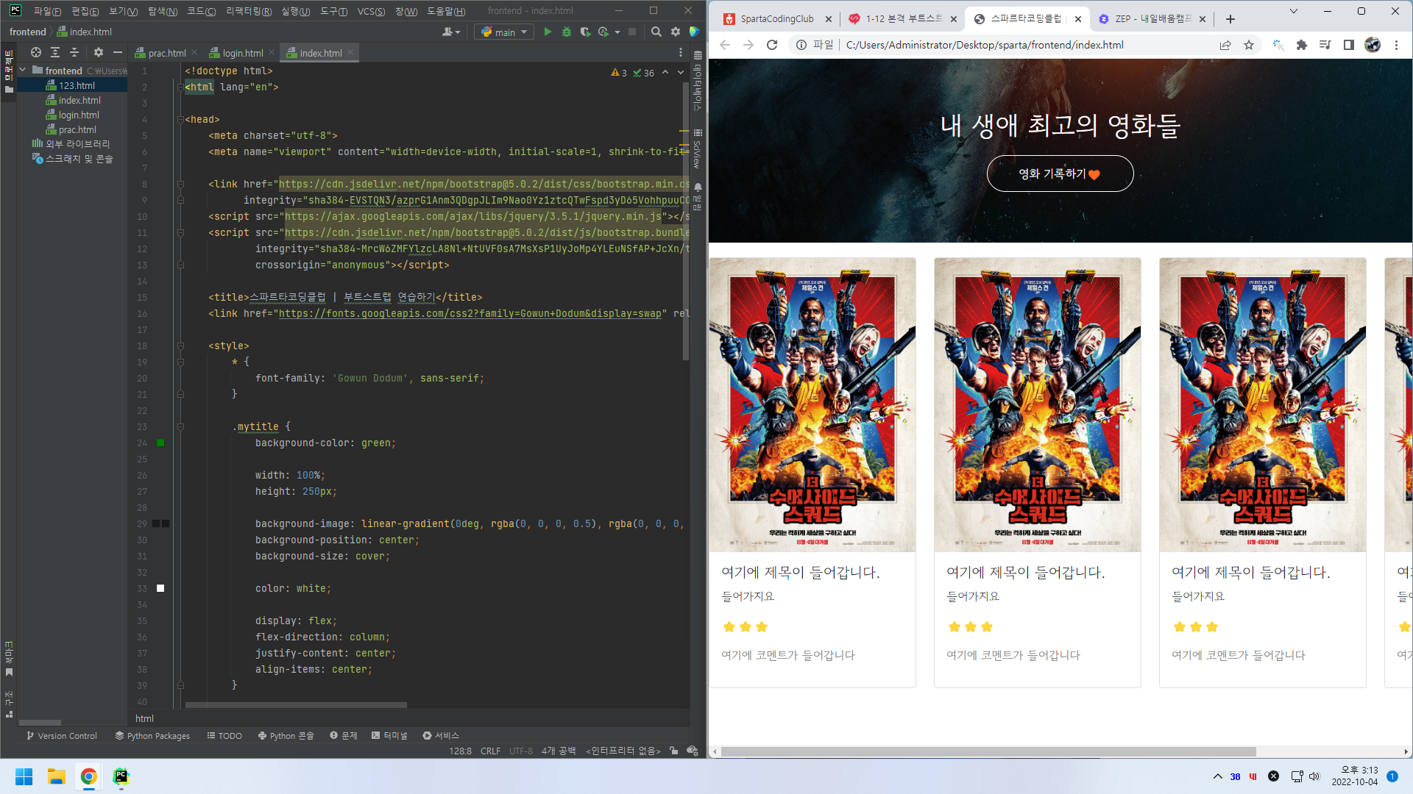Click green color swatch at line 24

tap(160, 443)
